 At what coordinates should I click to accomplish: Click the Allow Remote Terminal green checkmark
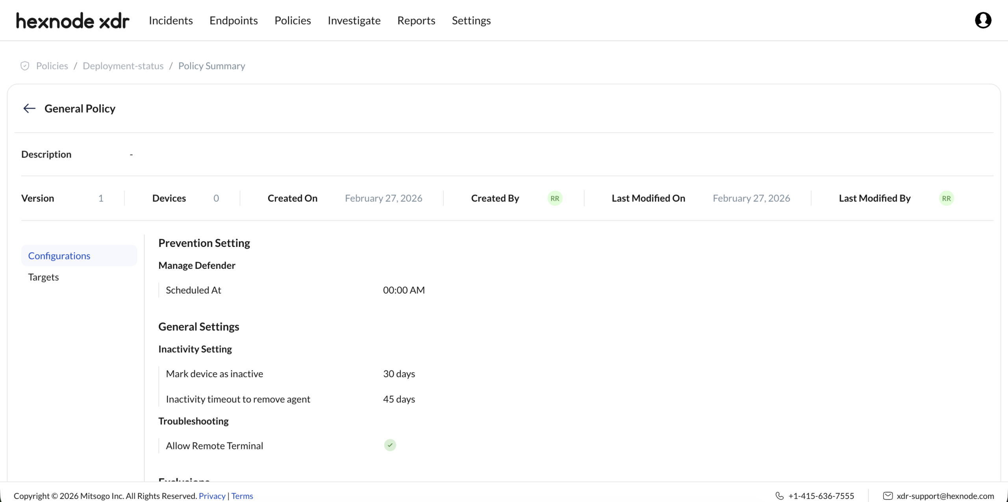[x=390, y=445]
